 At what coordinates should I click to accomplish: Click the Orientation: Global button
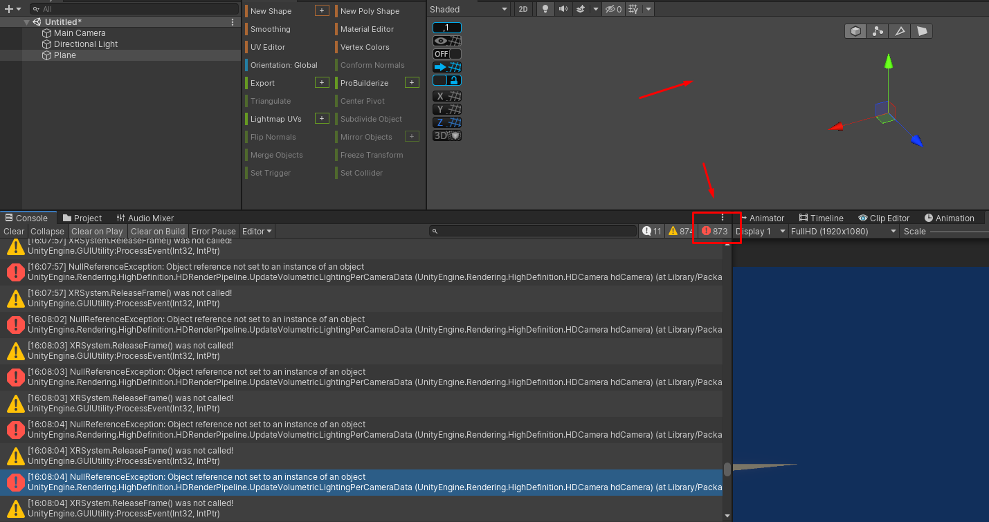coord(287,64)
